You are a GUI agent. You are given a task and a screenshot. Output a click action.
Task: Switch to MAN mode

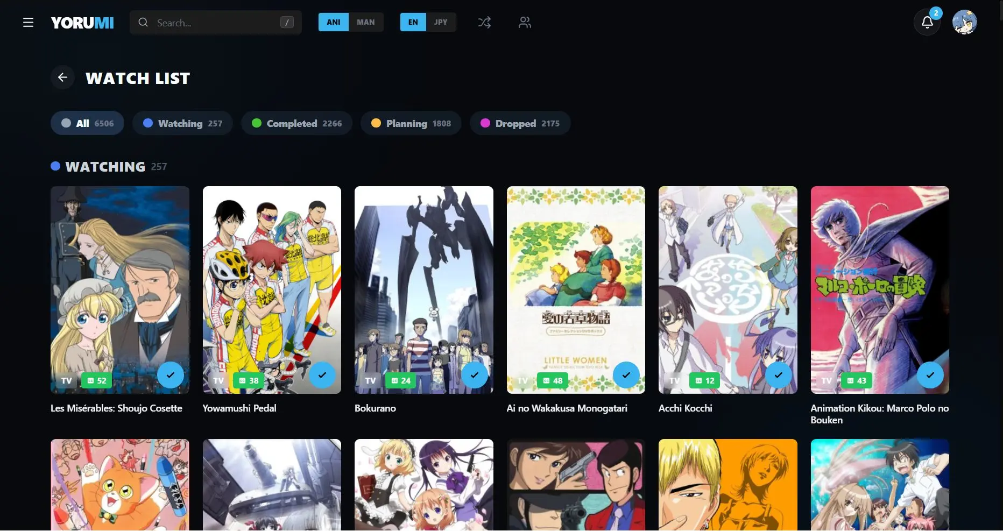pos(366,22)
